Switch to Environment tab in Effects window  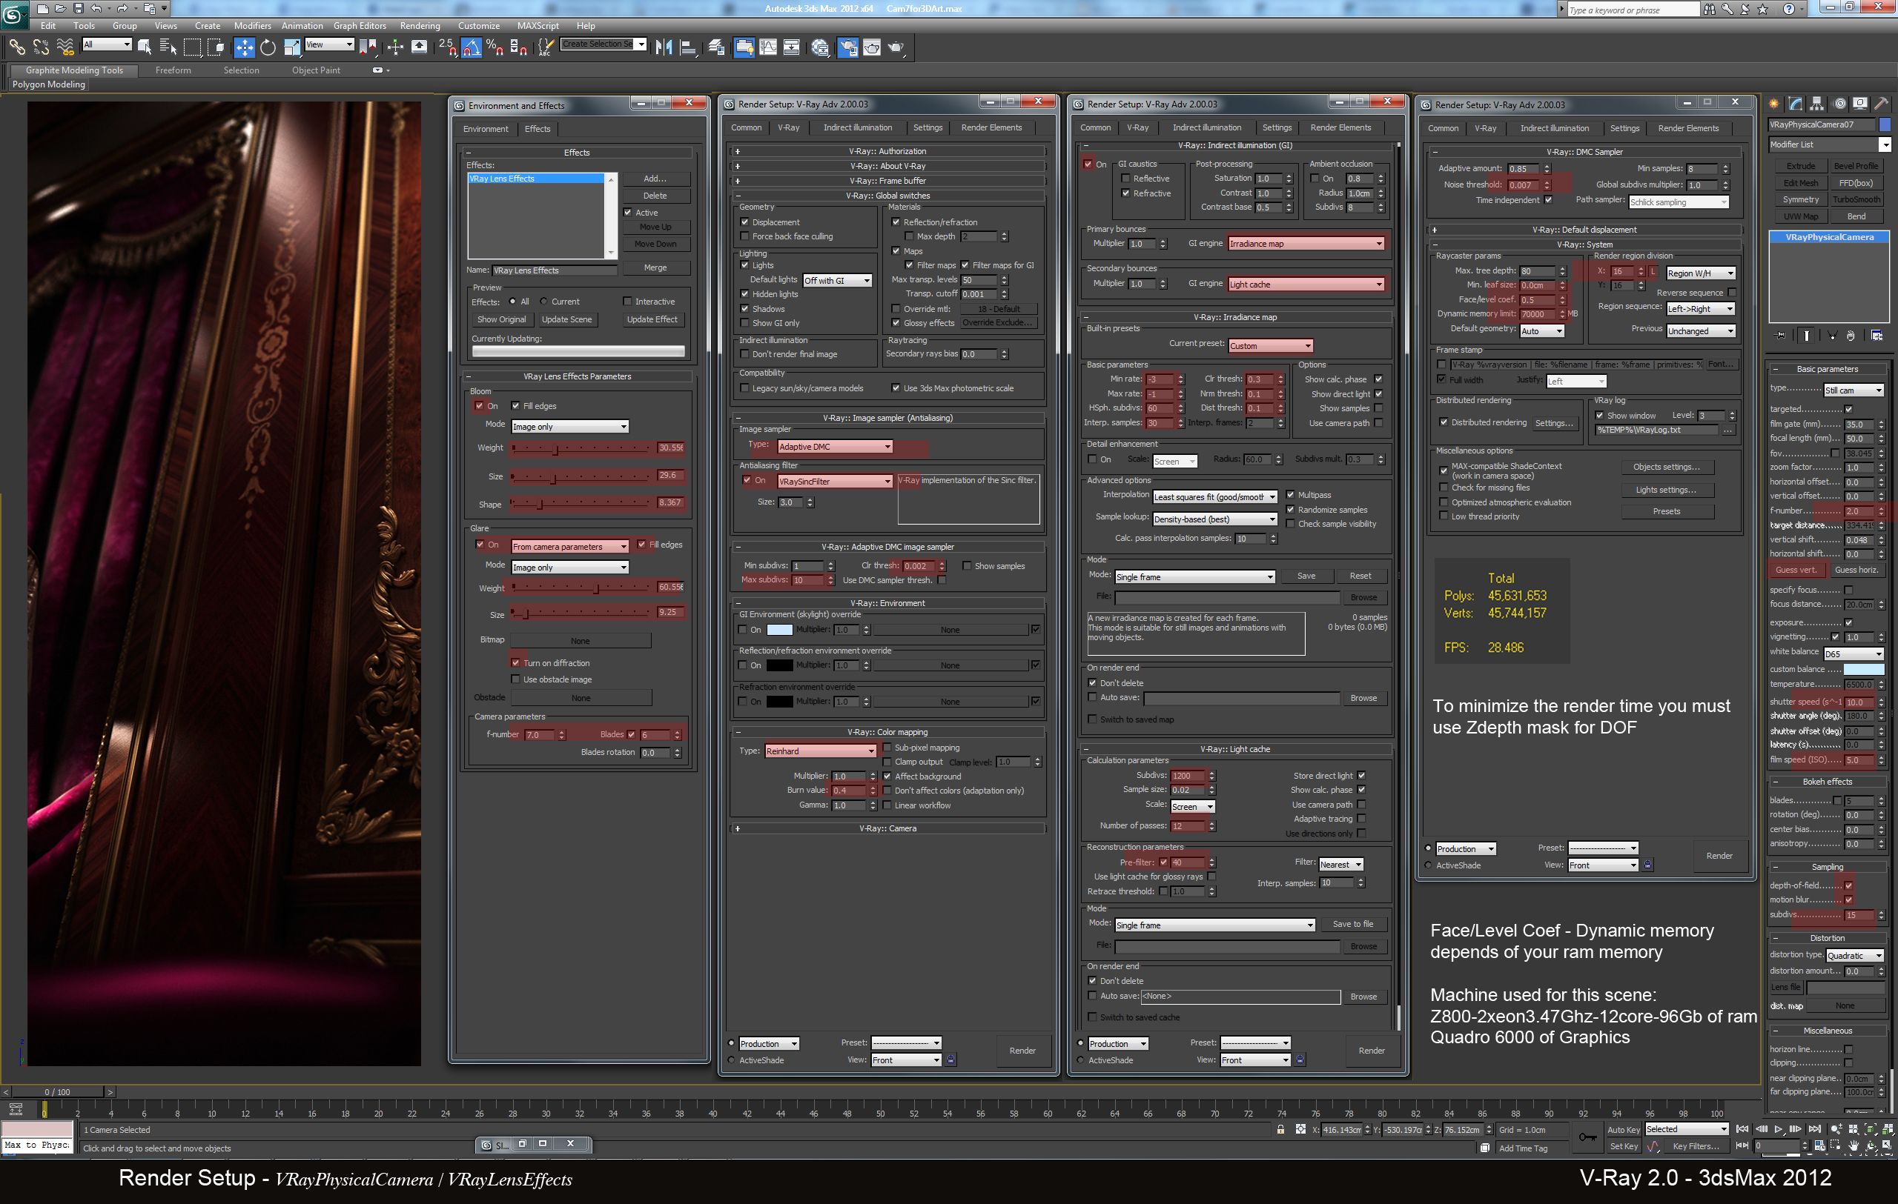pos(486,129)
